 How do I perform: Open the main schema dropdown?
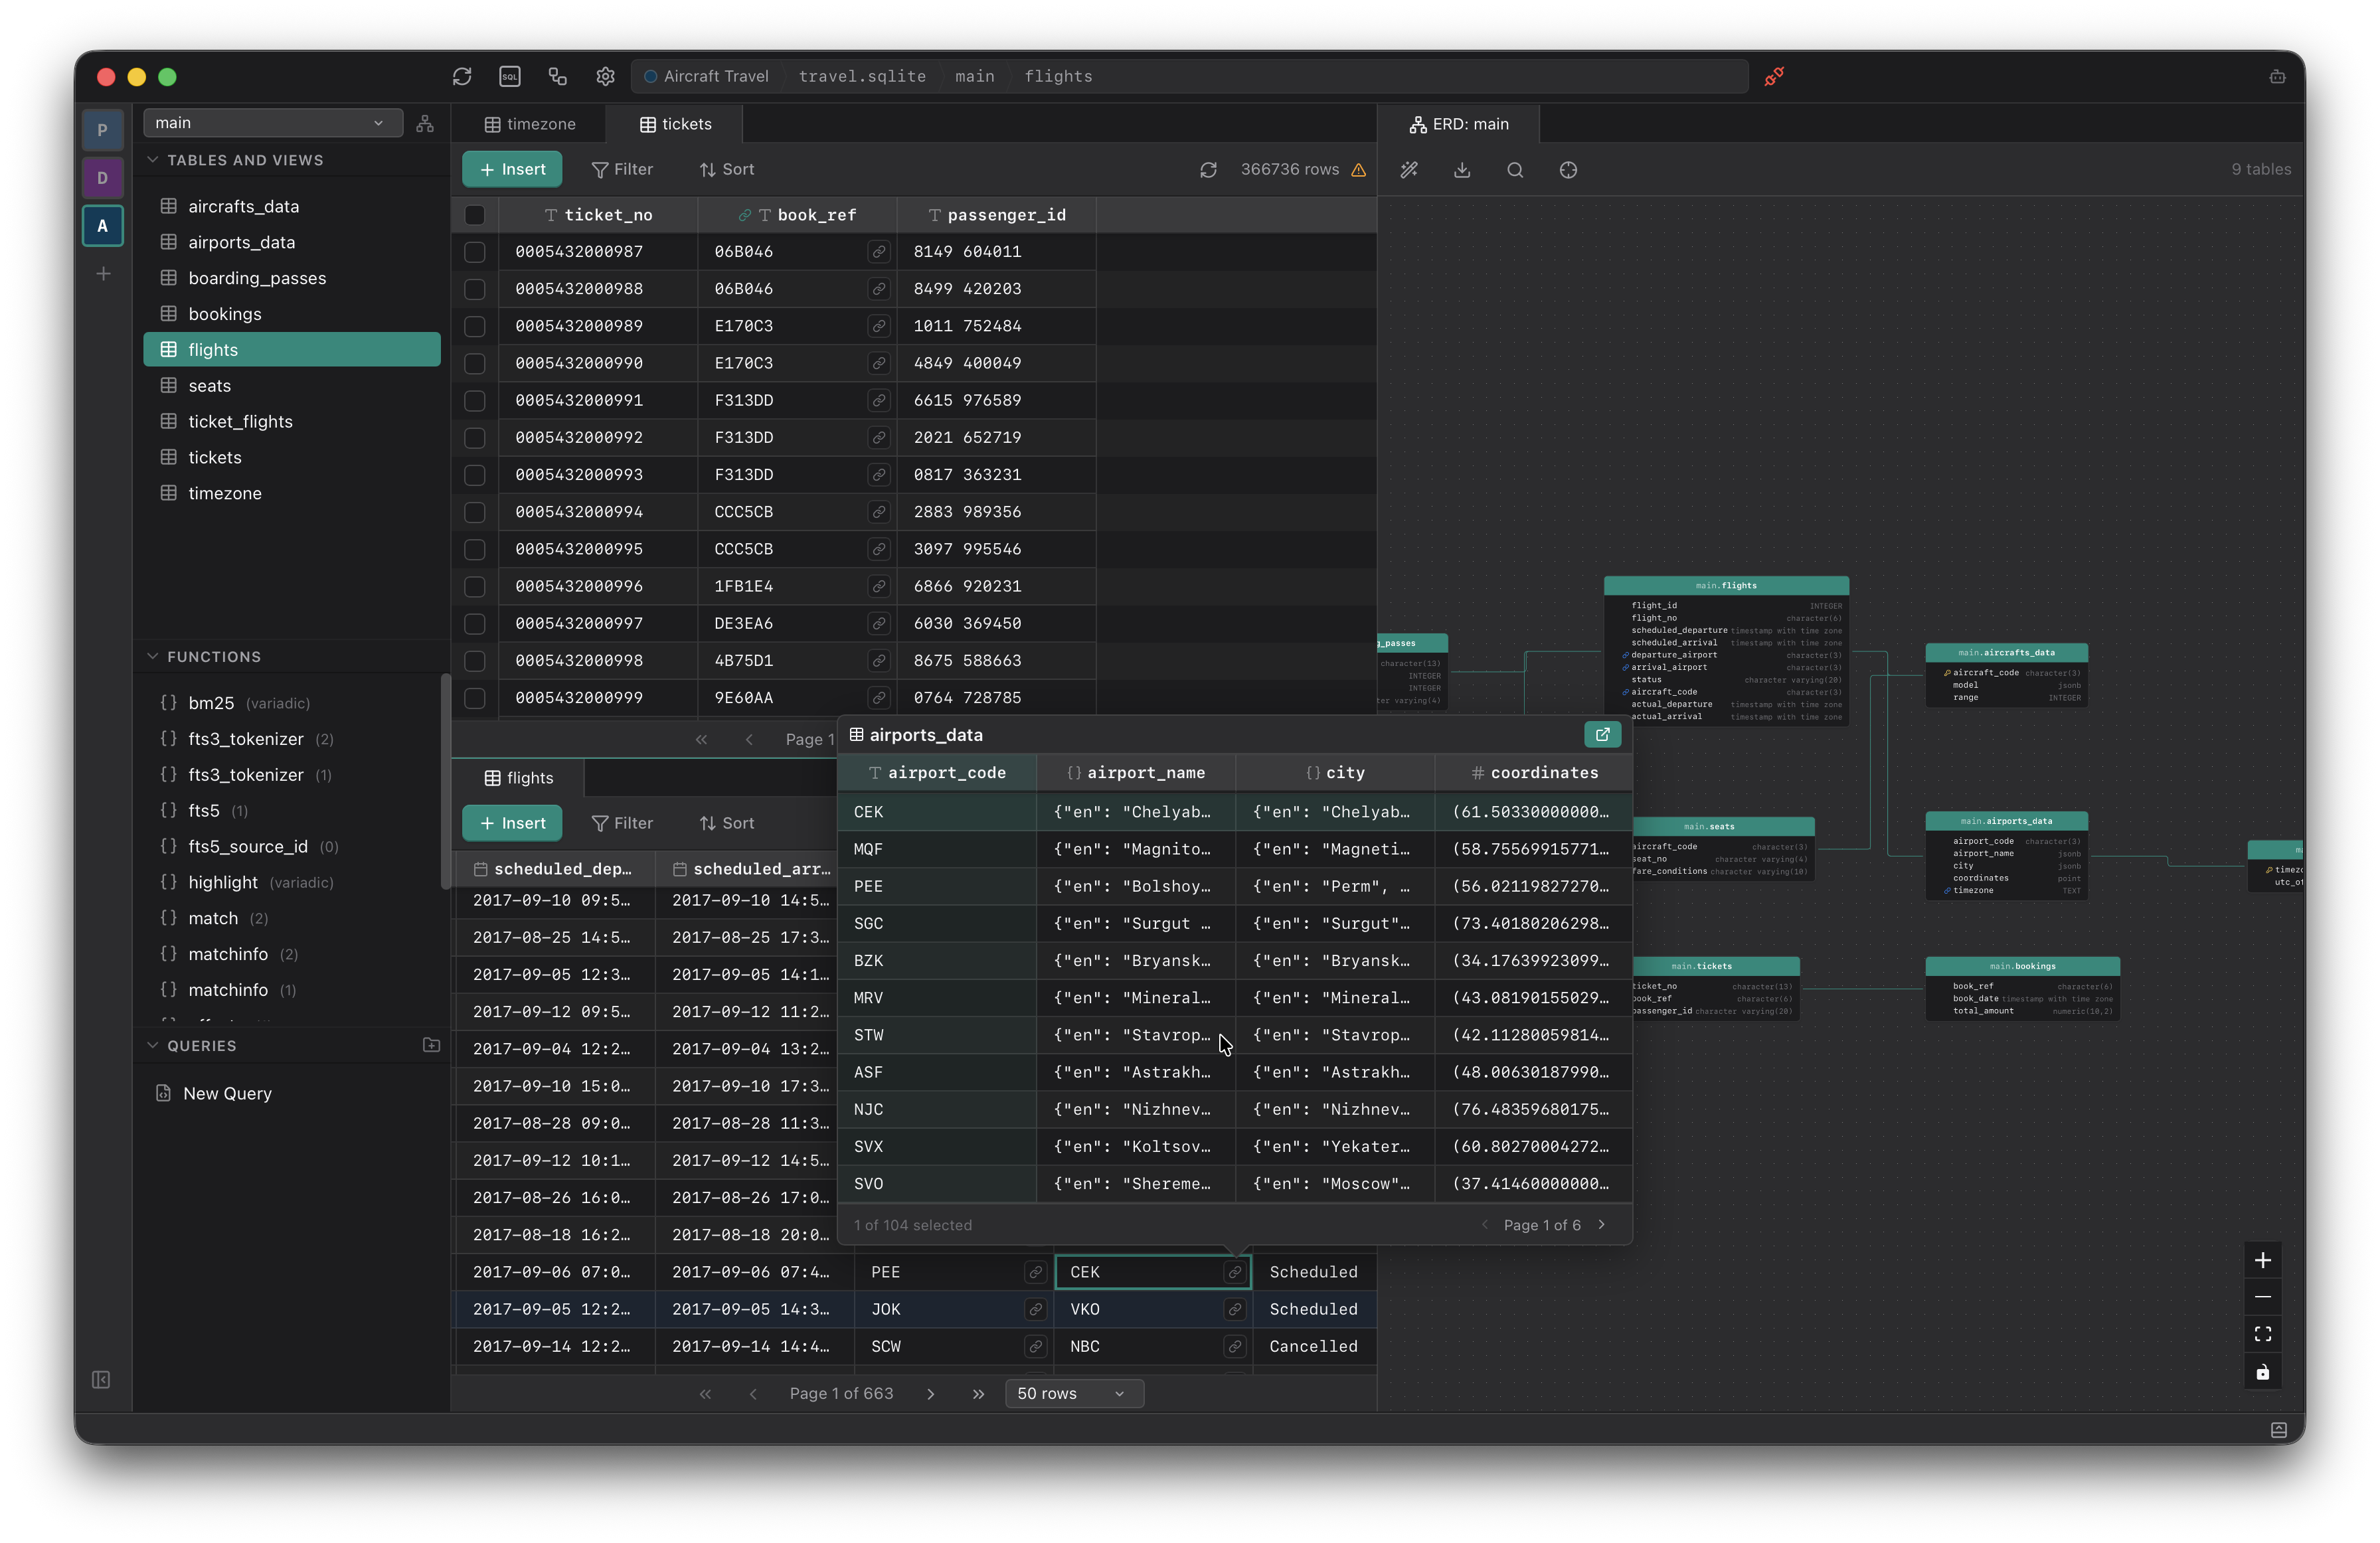pyautogui.click(x=272, y=123)
